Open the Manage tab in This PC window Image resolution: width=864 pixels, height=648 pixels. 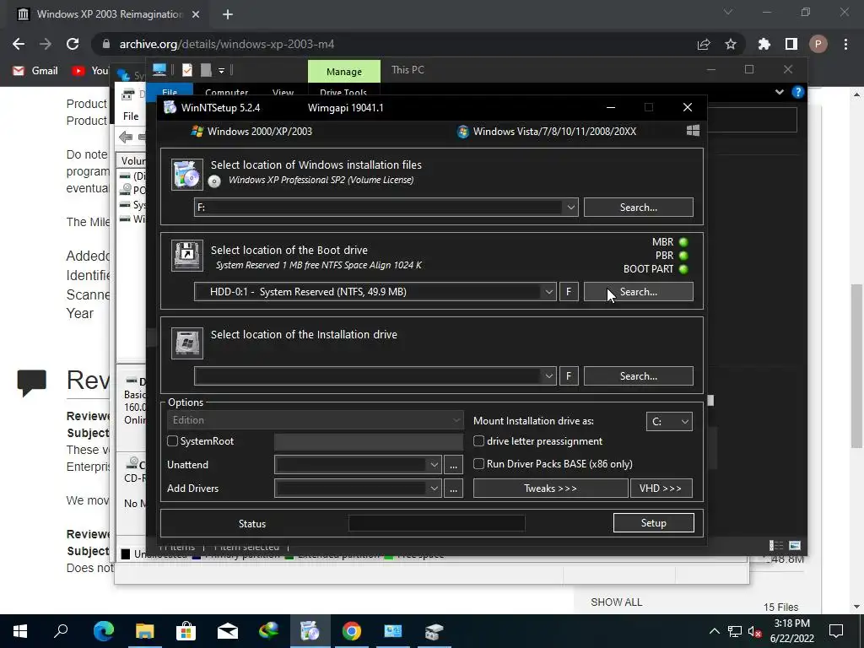tap(344, 72)
